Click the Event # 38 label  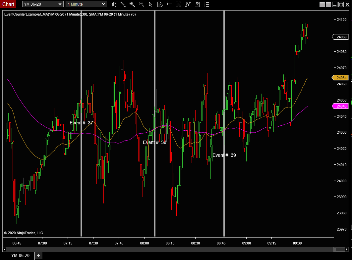pyautogui.click(x=155, y=142)
